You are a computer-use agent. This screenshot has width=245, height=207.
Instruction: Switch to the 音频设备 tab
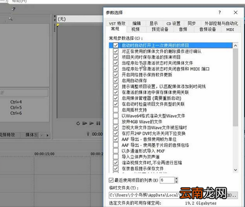click(x=208, y=29)
